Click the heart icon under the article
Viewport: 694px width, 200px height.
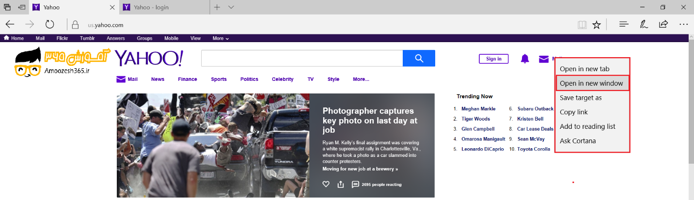tap(326, 184)
